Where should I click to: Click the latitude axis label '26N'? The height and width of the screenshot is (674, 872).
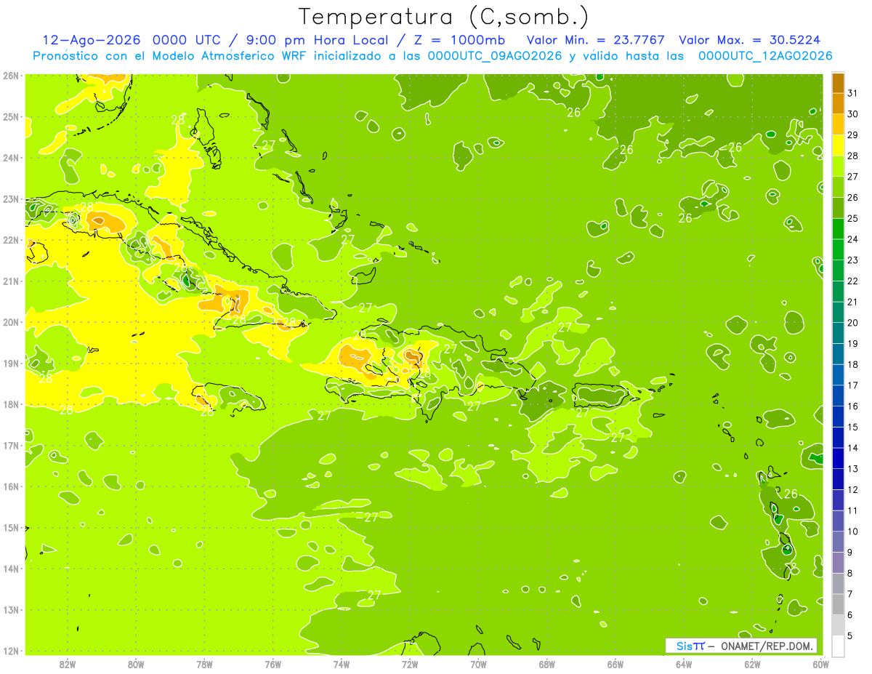(x=10, y=76)
